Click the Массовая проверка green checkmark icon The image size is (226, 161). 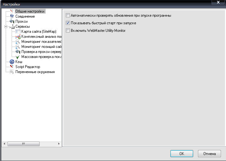pos(18,57)
